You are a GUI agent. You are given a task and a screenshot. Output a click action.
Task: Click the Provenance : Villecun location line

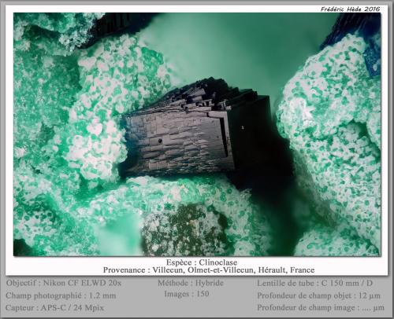(209, 270)
